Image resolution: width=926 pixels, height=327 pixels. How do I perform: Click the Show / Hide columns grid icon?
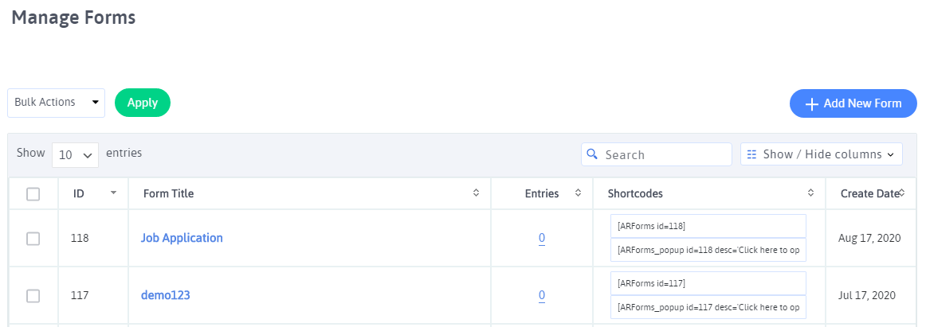tap(751, 154)
